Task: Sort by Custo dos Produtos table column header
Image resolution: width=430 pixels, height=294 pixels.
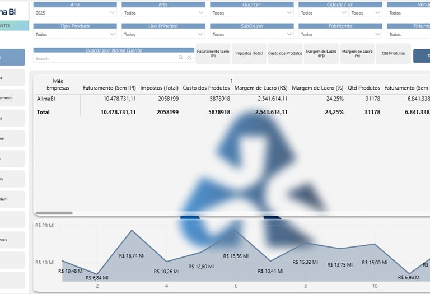Action: 206,88
